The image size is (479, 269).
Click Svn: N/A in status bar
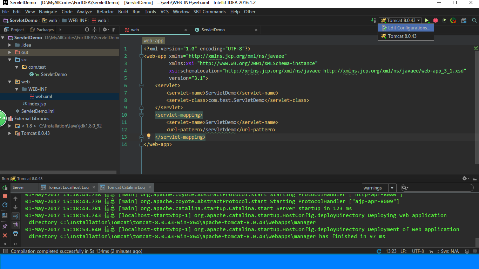coord(450,251)
